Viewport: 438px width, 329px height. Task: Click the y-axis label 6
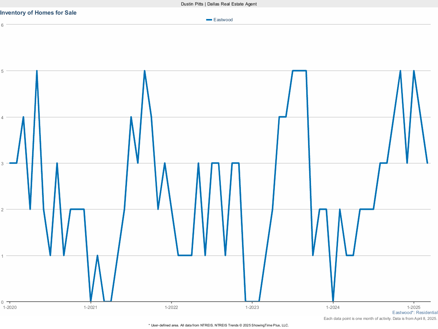click(2, 25)
